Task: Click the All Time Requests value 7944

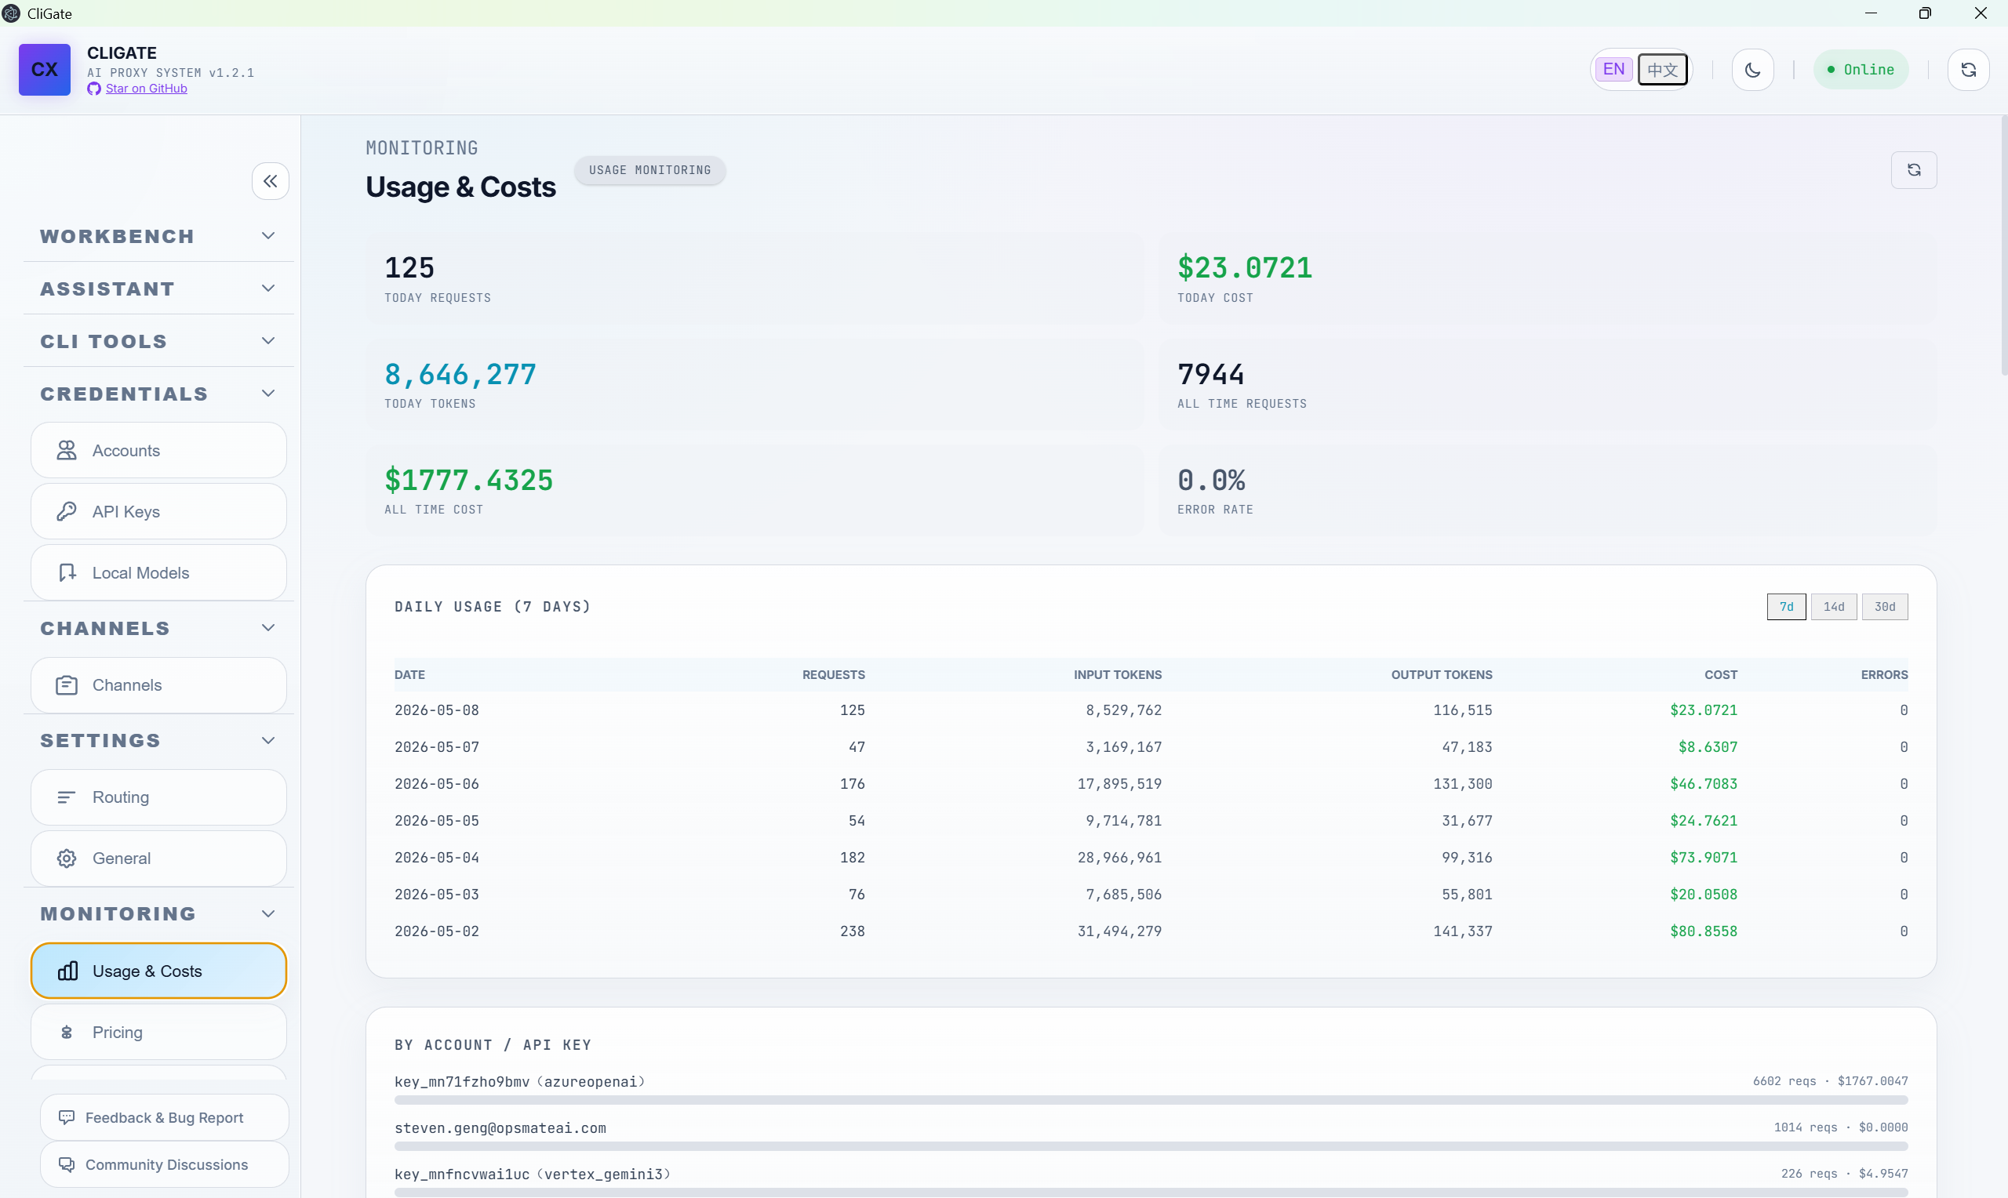Action: (1210, 375)
